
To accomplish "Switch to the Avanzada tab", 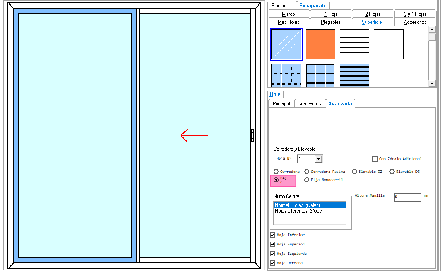I will click(340, 104).
